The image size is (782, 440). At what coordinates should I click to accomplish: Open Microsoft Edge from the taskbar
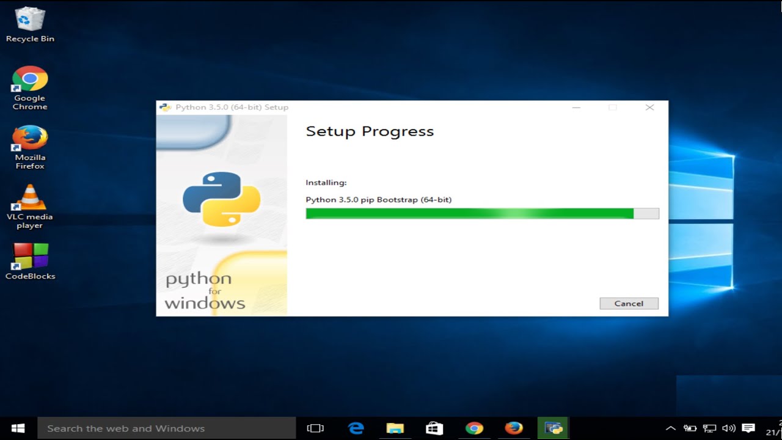pyautogui.click(x=356, y=428)
